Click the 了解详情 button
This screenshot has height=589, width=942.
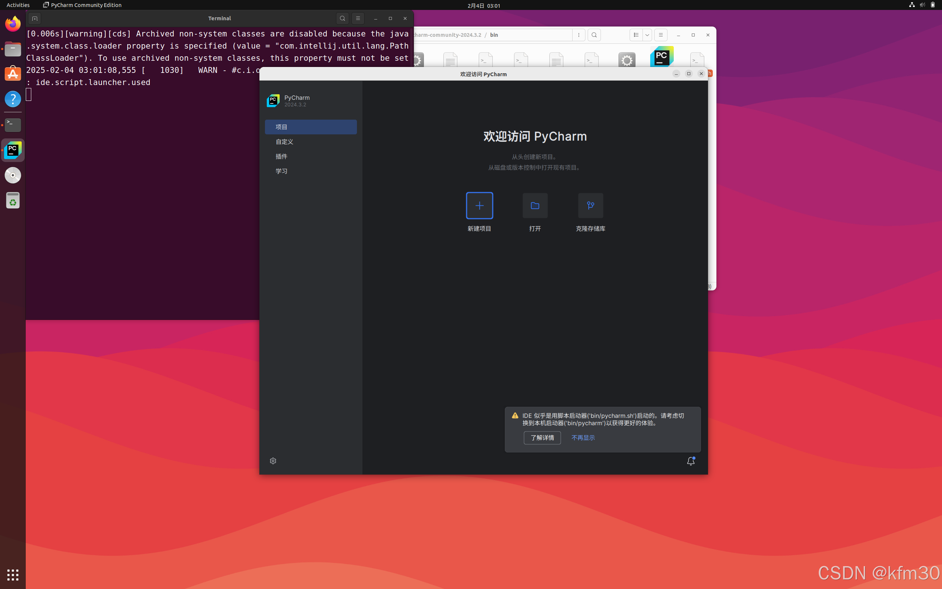click(x=542, y=438)
